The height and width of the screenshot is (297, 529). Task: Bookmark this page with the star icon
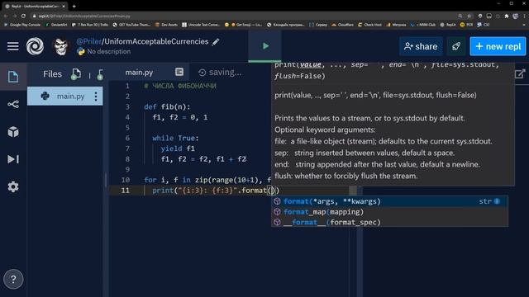click(469, 16)
